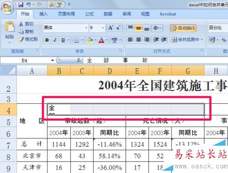Switch to the Acrobat tab

click(168, 14)
